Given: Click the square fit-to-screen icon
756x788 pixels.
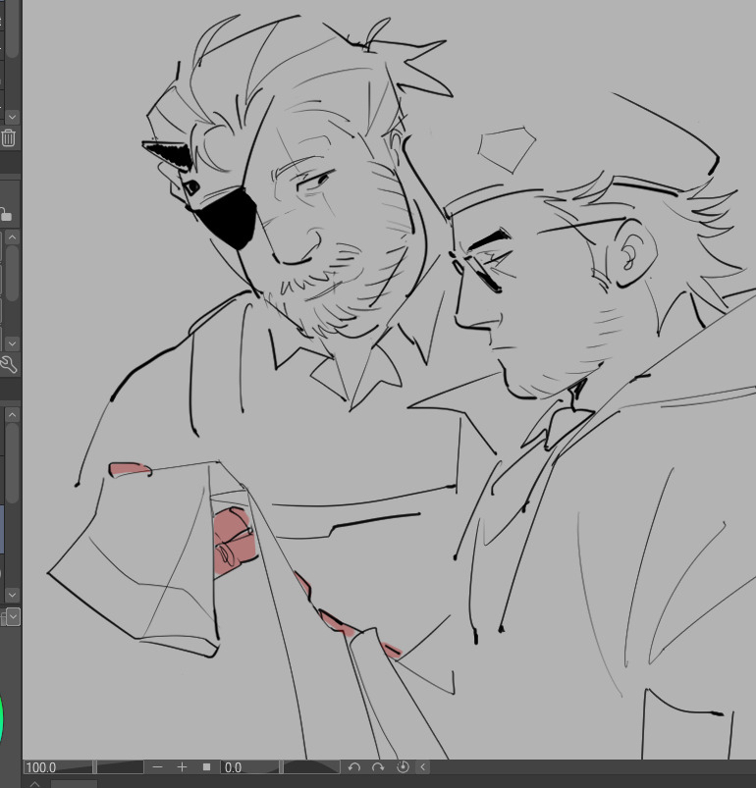Looking at the screenshot, I should pyautogui.click(x=206, y=767).
